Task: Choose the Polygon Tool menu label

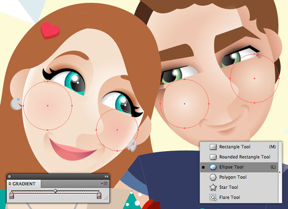Action: pos(233,177)
